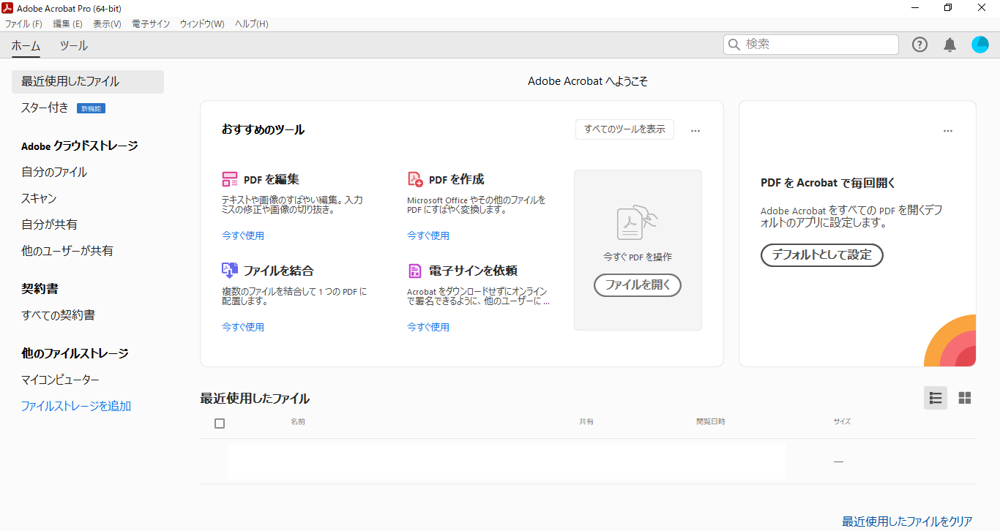Open すべての契約書 in sidebar

(58, 315)
